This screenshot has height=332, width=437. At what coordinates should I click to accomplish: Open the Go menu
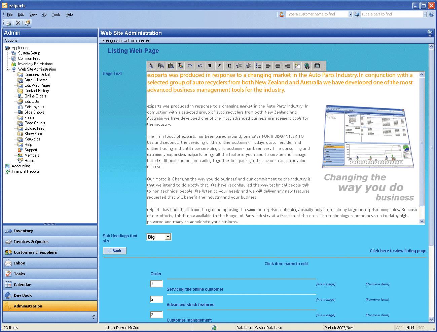coord(44,14)
